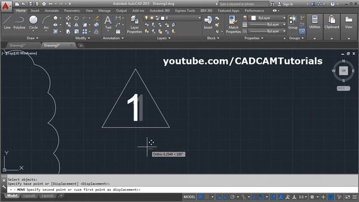The image size is (359, 202).
Task: Select the multiline Text tool
Action: coord(108,22)
